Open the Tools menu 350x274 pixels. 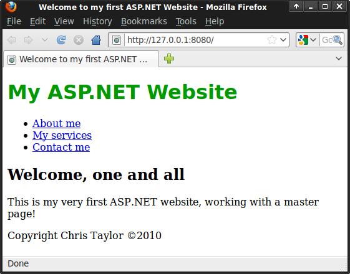(x=186, y=21)
